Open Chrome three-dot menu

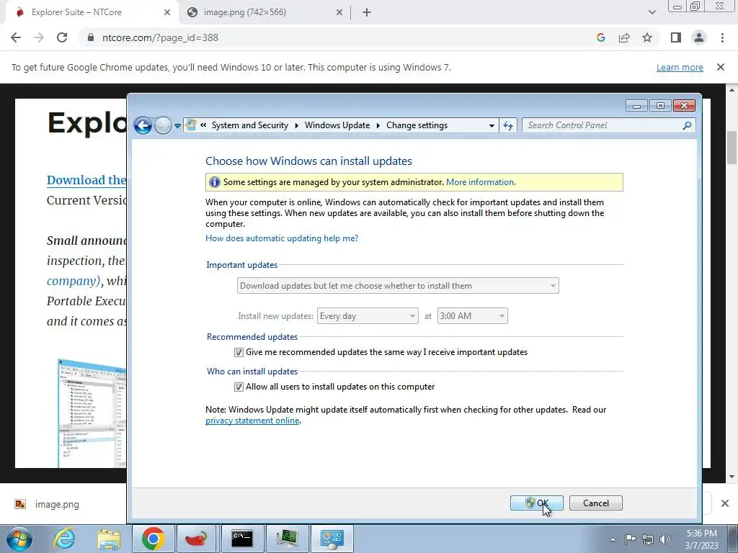(722, 37)
